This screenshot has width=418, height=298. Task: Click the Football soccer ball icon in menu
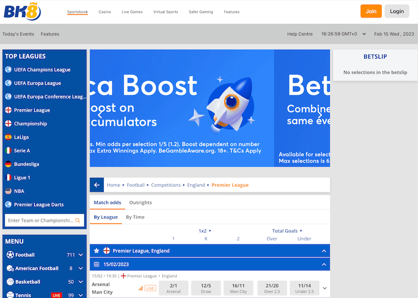(x=10, y=255)
